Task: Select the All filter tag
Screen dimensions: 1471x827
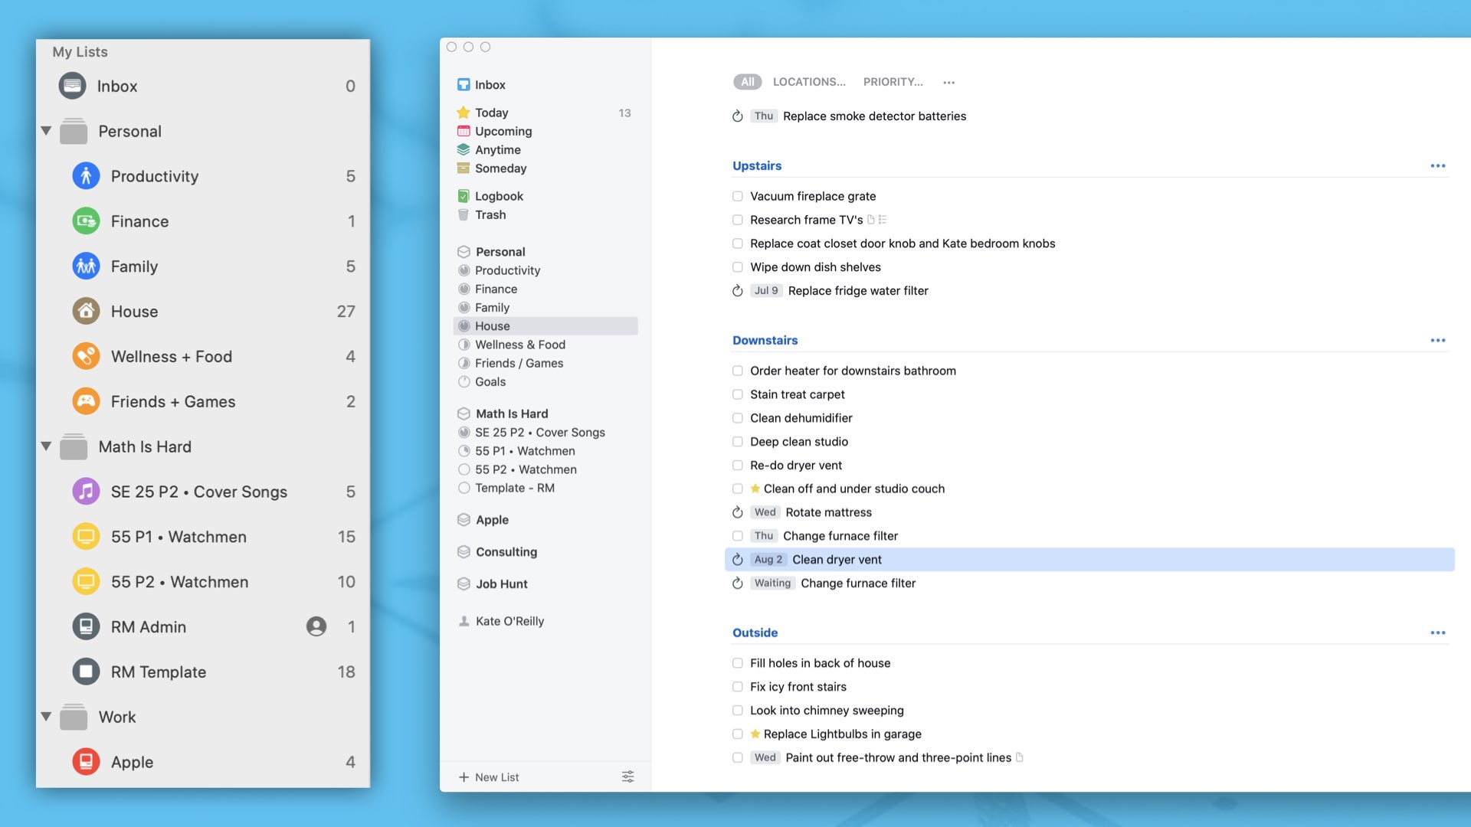Action: pyautogui.click(x=748, y=82)
